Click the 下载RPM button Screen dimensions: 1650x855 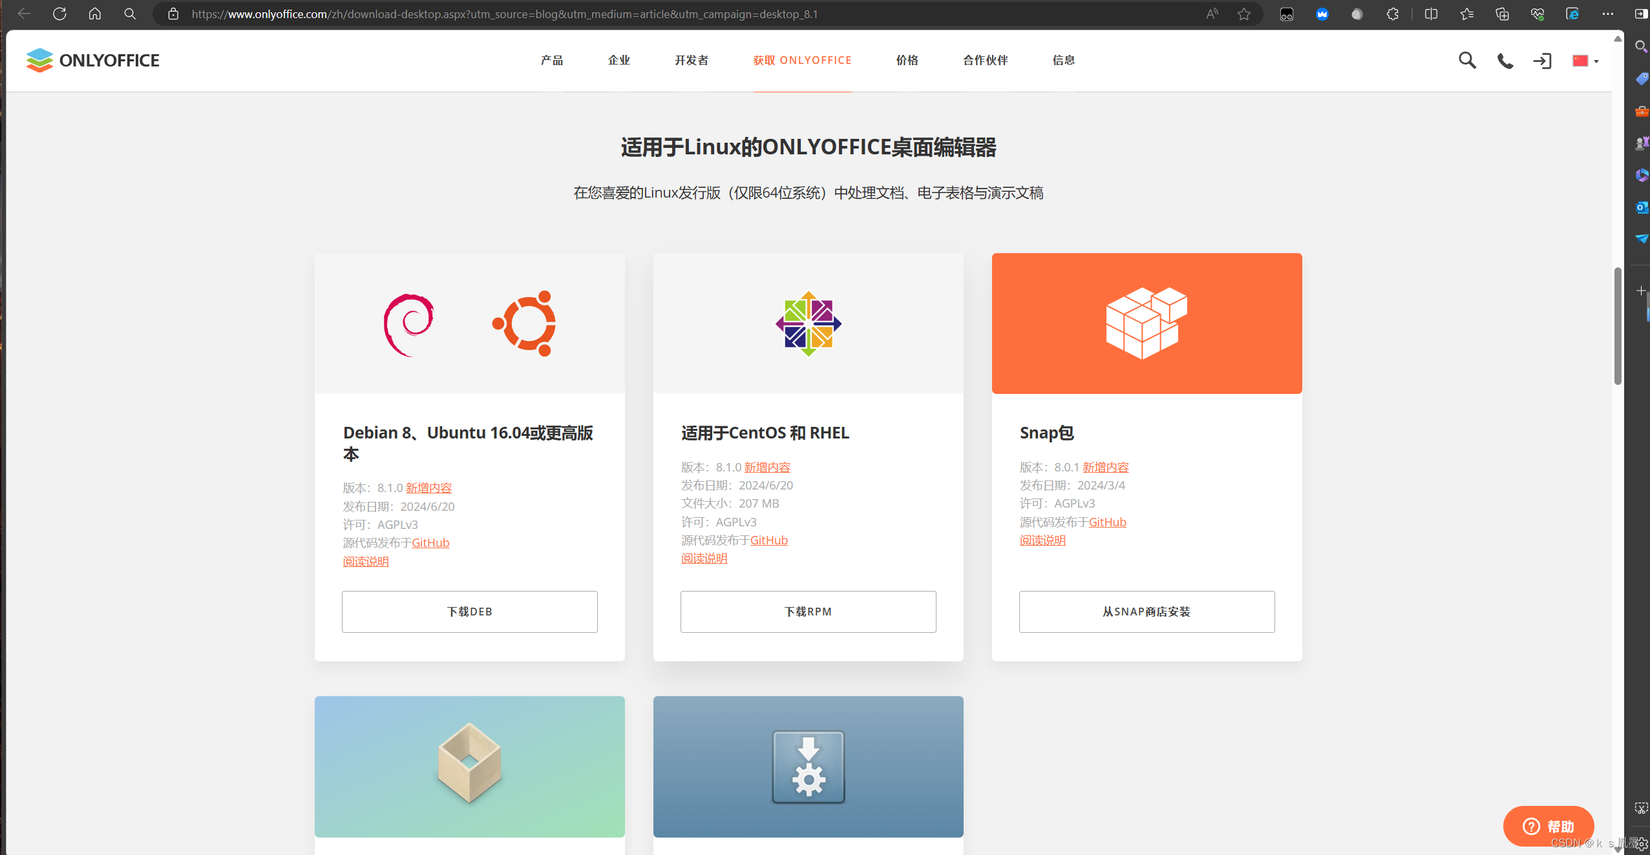point(808,612)
